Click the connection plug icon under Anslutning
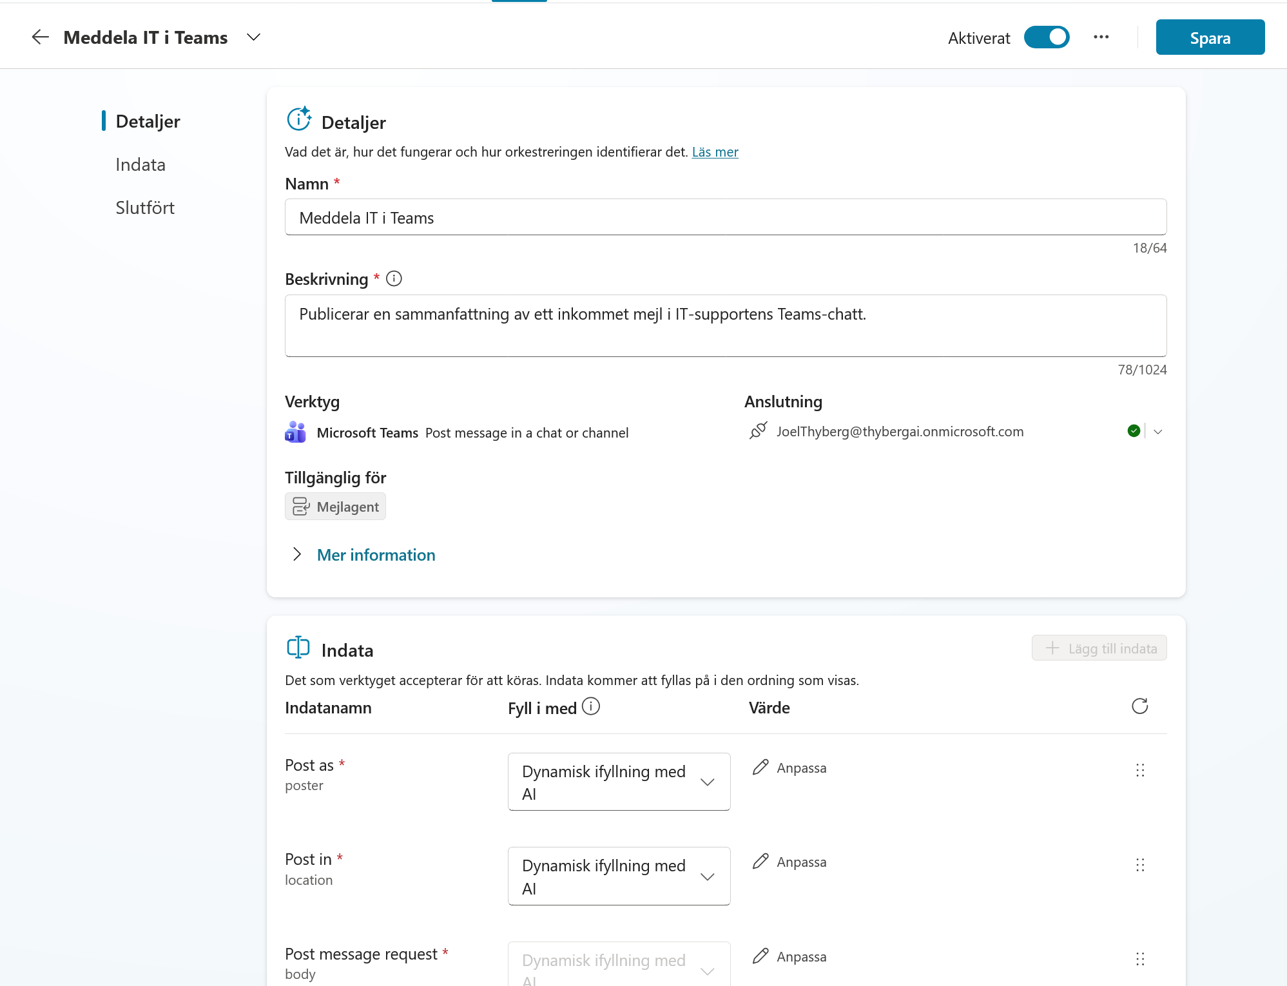 pos(758,430)
